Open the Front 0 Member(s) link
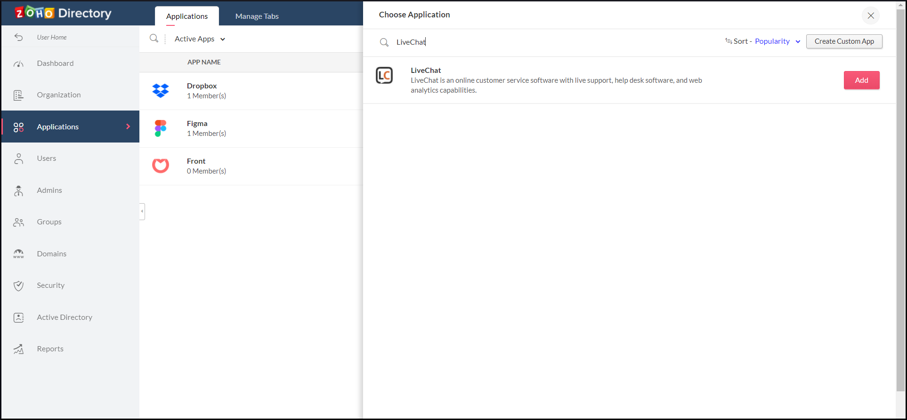 (x=206, y=171)
